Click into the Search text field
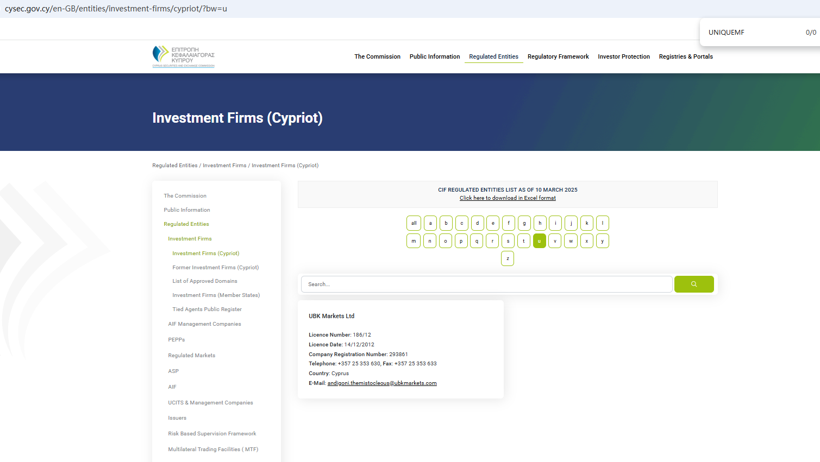 click(486, 284)
